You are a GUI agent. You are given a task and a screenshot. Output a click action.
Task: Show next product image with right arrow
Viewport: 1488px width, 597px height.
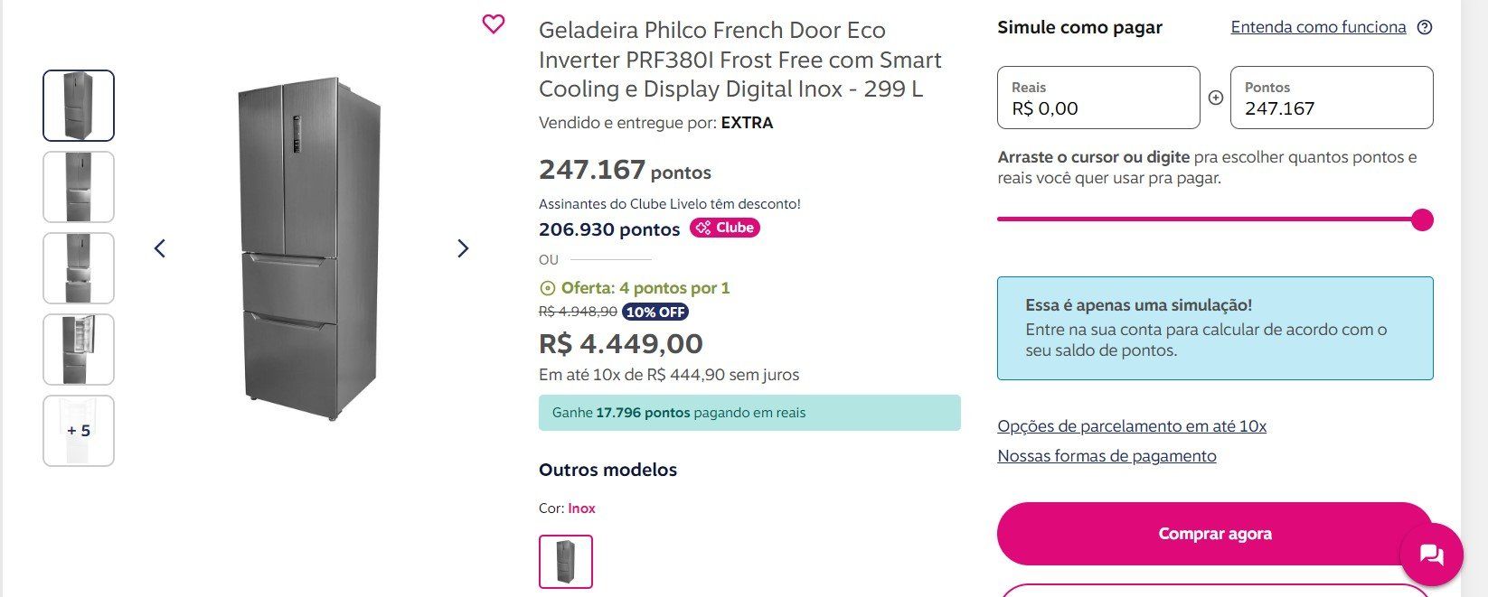tap(463, 248)
